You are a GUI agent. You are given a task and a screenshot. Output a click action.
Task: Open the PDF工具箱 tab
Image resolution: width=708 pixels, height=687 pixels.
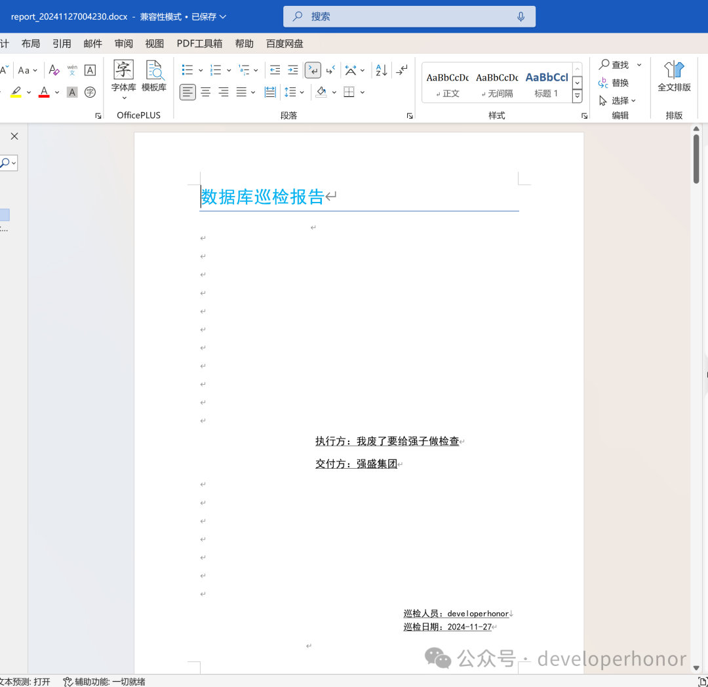point(199,44)
